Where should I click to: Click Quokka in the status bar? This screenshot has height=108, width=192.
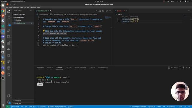click(70, 107)
